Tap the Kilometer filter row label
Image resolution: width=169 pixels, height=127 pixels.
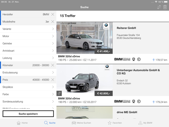pyautogui.click(x=8, y=65)
